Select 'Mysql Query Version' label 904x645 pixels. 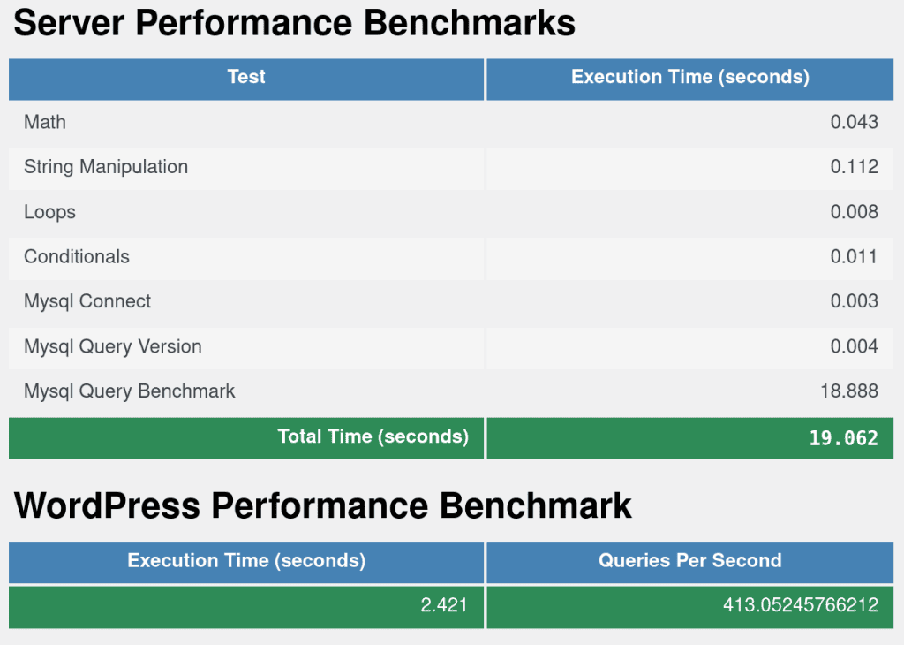pos(113,346)
